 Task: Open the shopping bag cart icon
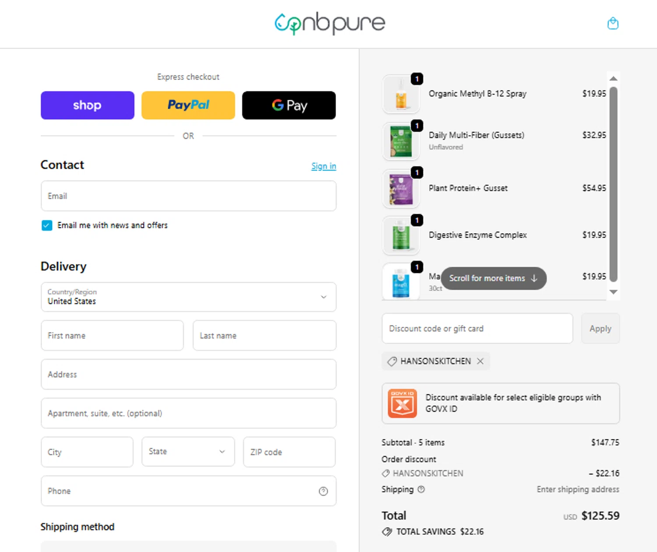613,23
